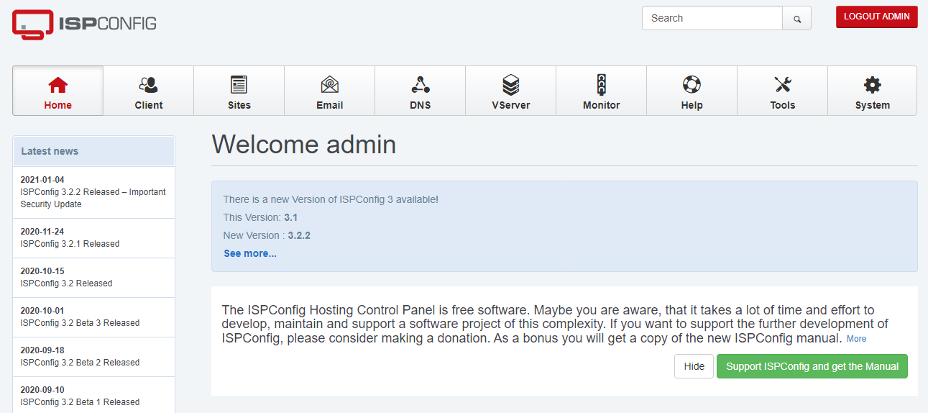Expand the See more version link

[249, 253]
